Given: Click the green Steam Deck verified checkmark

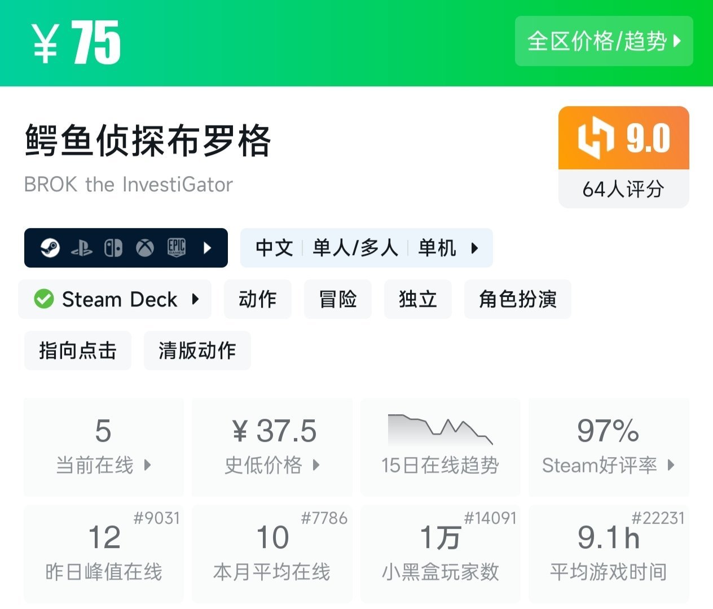Looking at the screenshot, I should pos(44,299).
